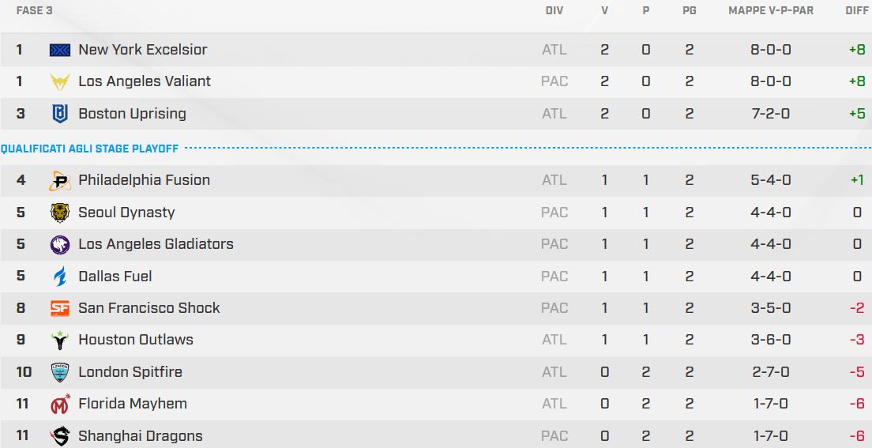872x448 pixels.
Task: Click the New York Excelsior team logo
Action: tap(60, 50)
